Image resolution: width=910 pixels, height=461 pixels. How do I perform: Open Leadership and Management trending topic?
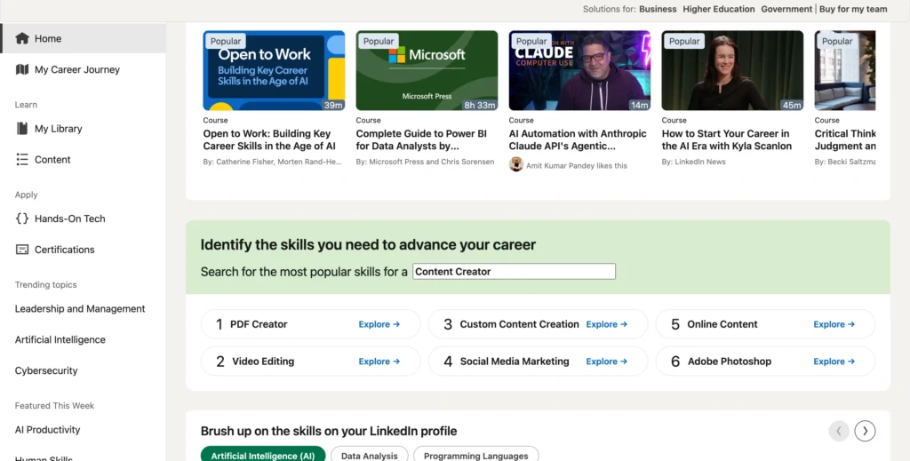[x=80, y=309]
